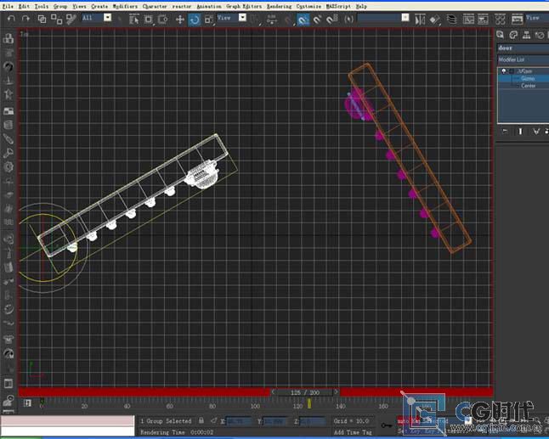Select the Unlink Selection tool
This screenshot has height=439, width=549.
coord(56,19)
